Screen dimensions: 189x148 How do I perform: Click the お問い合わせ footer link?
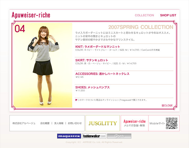[75, 123]
